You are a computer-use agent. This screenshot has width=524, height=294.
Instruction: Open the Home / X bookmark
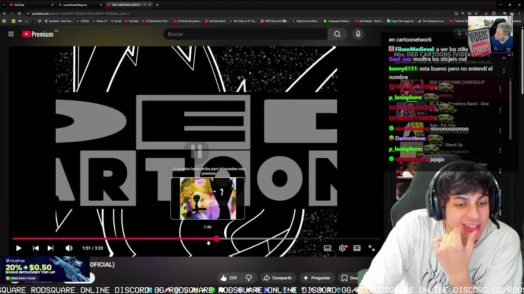[100, 21]
